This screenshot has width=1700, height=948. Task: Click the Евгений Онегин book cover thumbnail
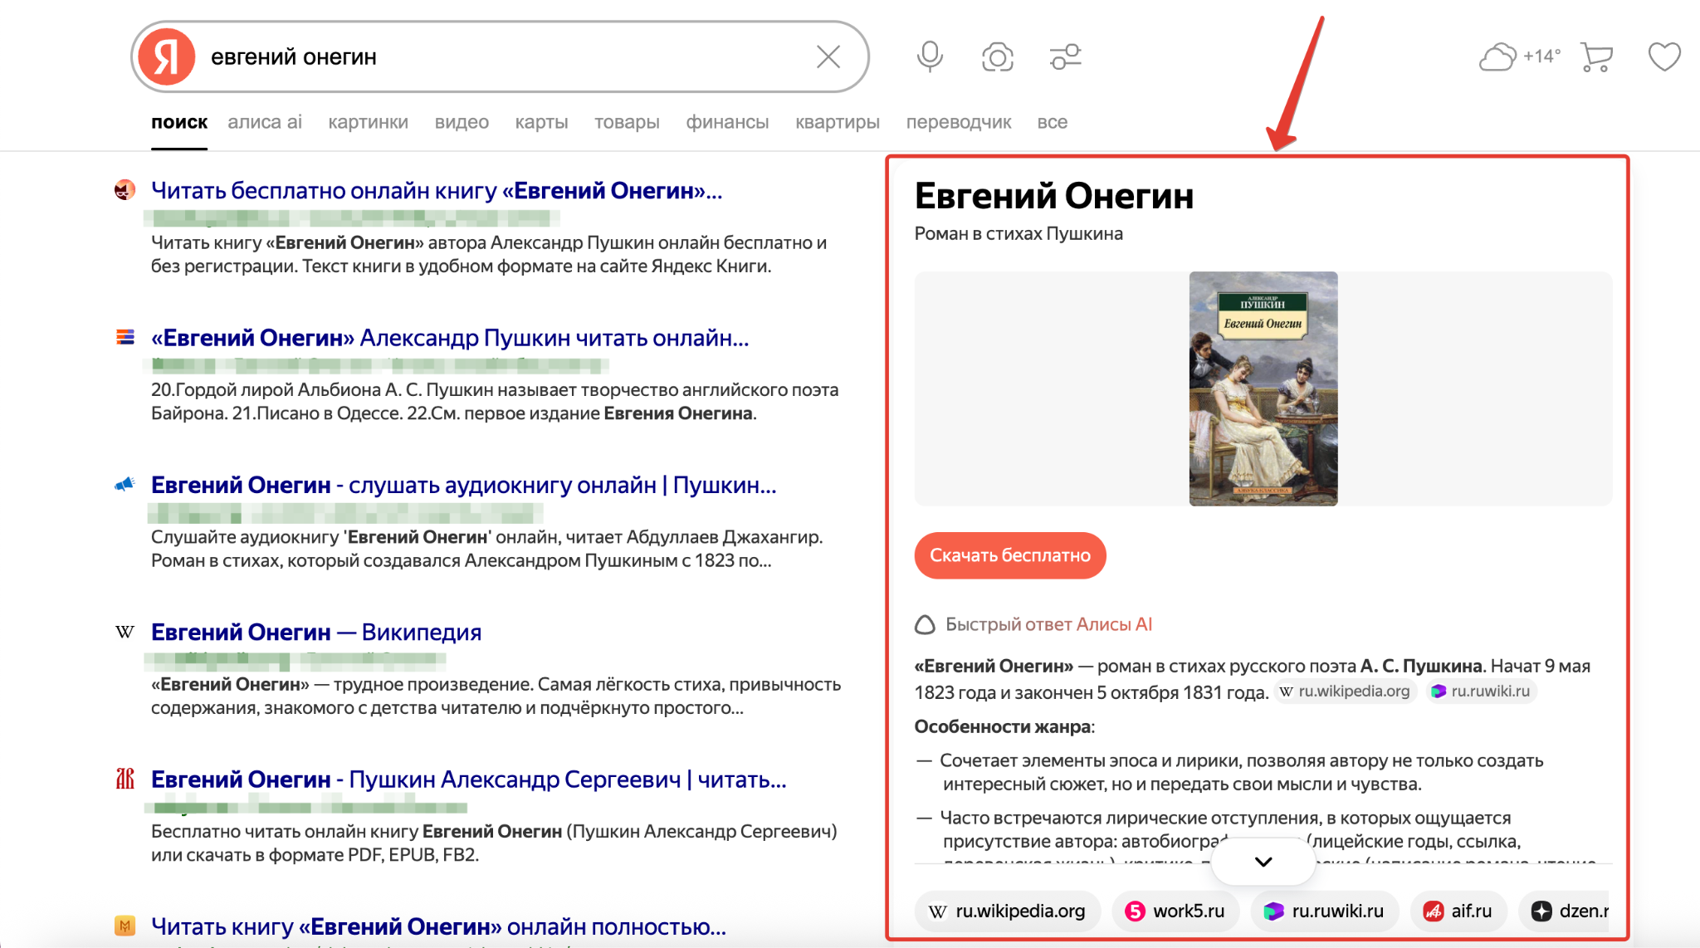pyautogui.click(x=1263, y=388)
